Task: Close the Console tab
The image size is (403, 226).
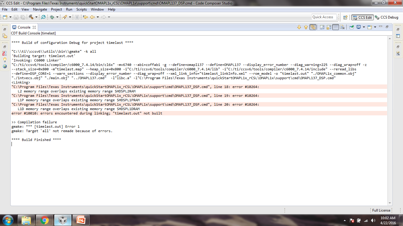Action: [34, 27]
